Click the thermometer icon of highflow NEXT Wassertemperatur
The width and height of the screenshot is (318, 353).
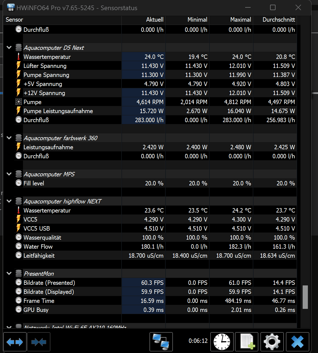[18, 210]
